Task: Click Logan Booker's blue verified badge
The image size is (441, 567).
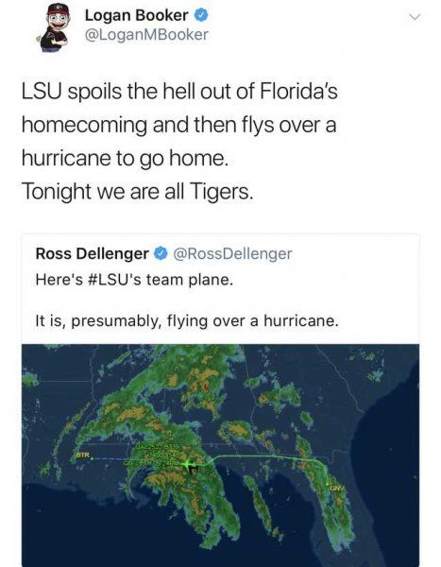Action: (202, 15)
